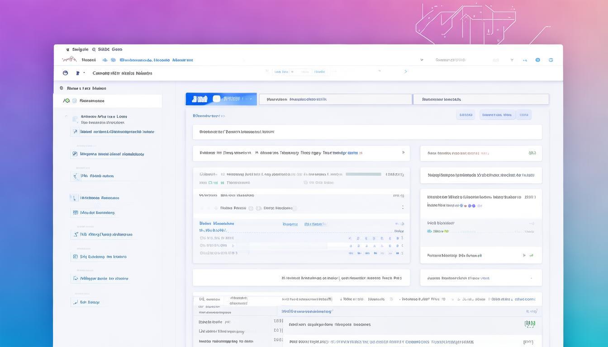608x347 pixels.
Task: Switch to the middle tab next to the blue tab
Action: tap(335, 99)
